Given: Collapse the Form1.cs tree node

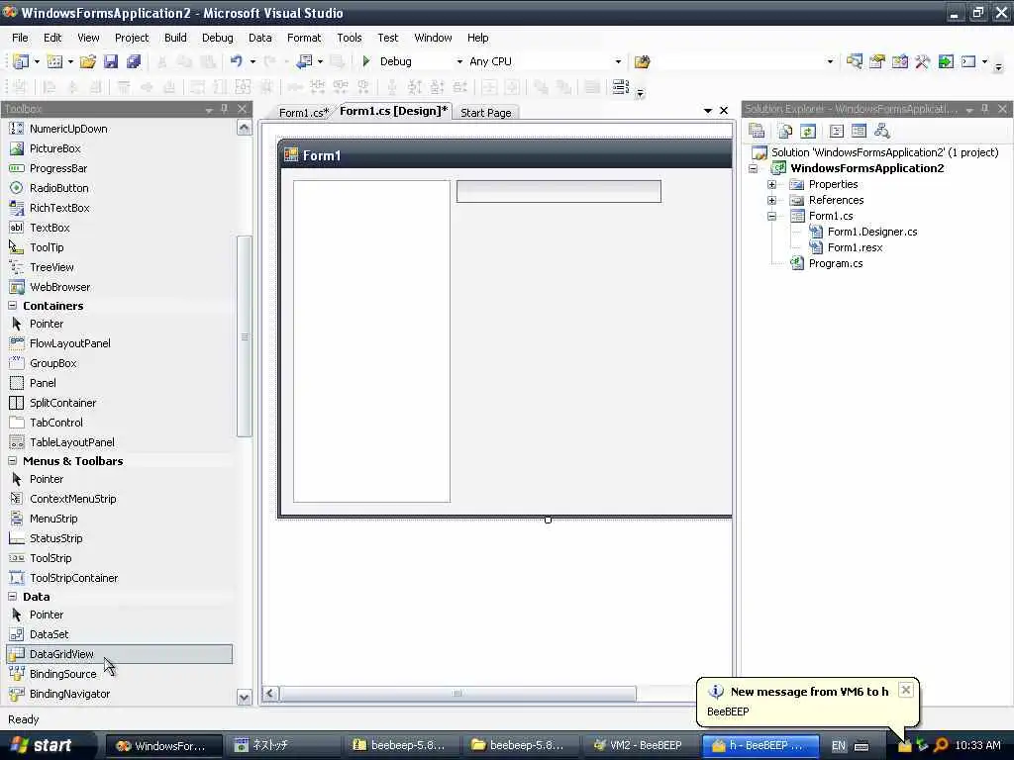Looking at the screenshot, I should [771, 216].
